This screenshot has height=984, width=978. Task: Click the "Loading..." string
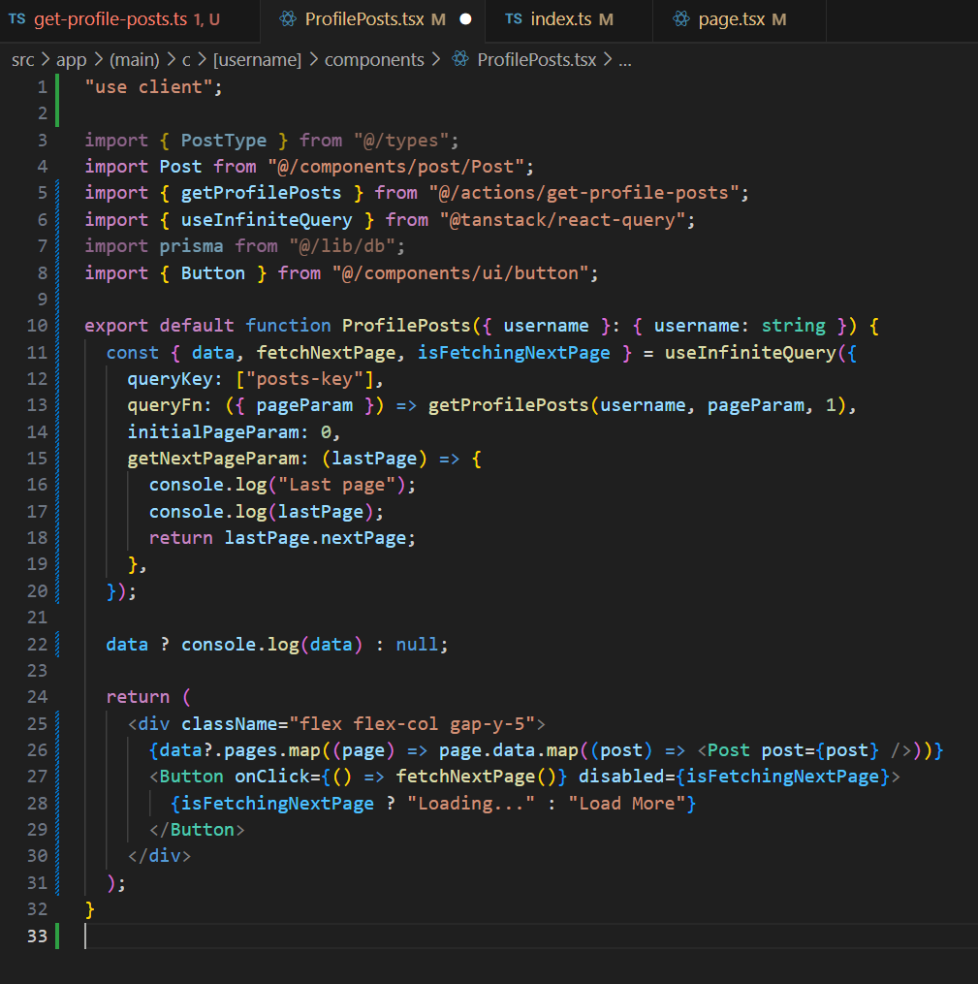pos(470,804)
